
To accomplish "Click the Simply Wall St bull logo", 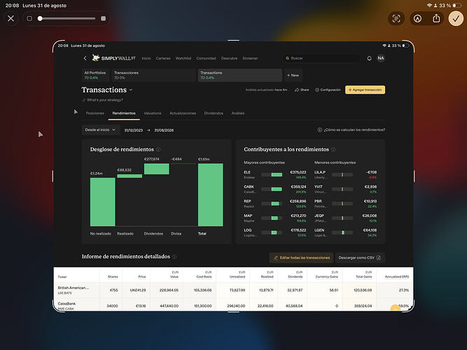I will (x=96, y=58).
